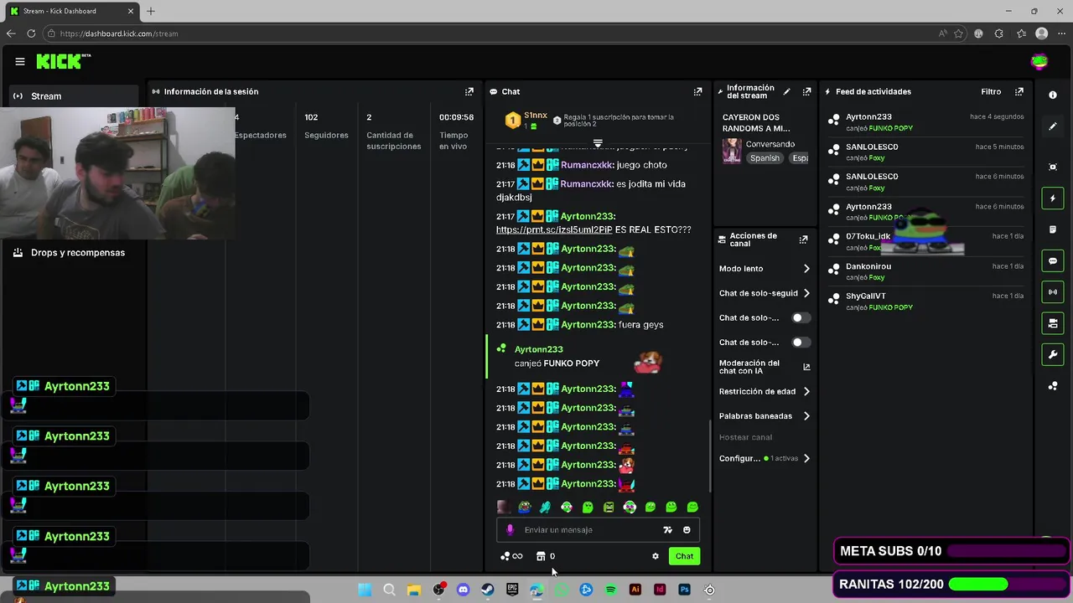The width and height of the screenshot is (1073, 603).
Task: Select the pencil icon in right sidebar
Action: tap(1053, 126)
